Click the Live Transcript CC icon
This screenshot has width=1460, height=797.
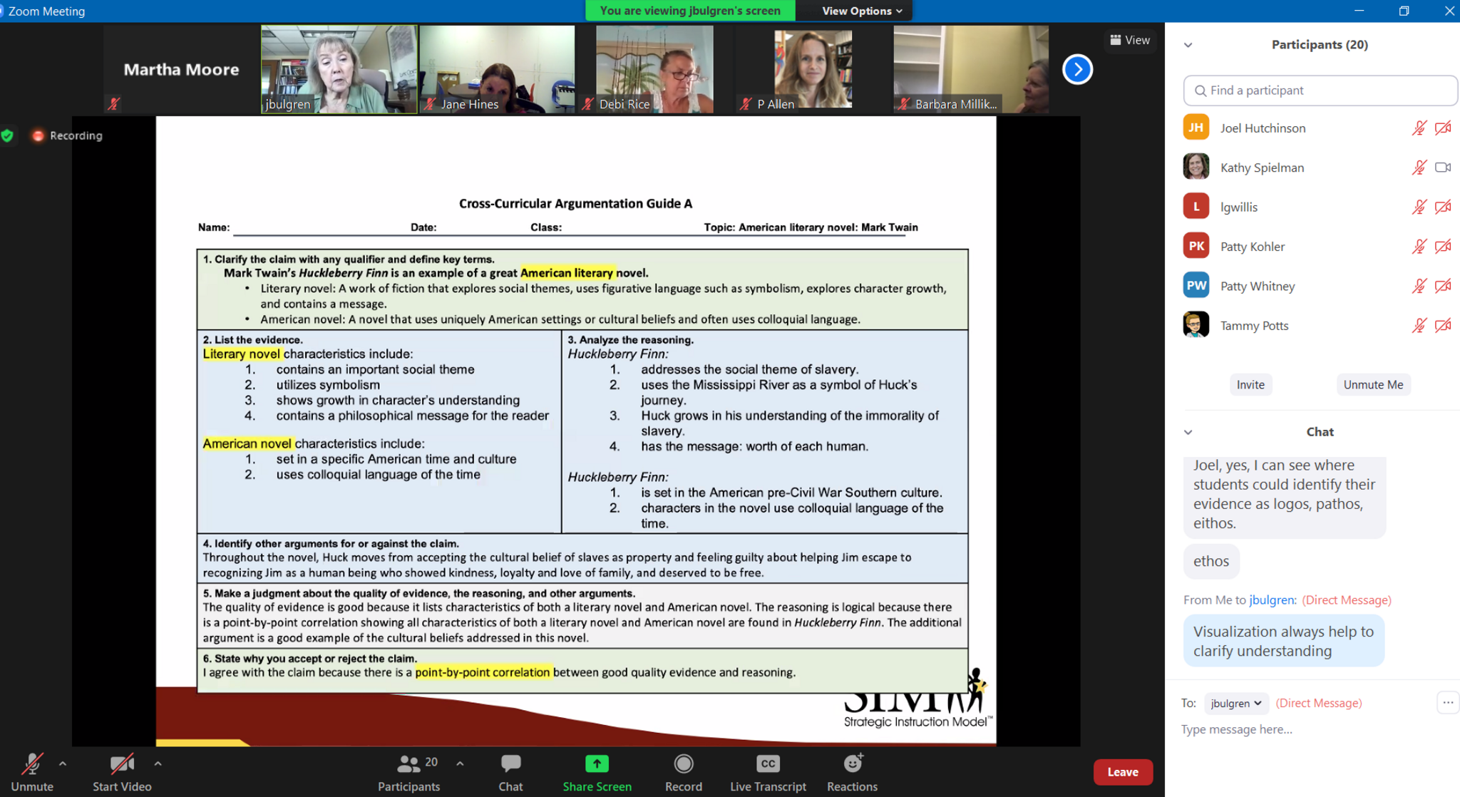click(768, 764)
